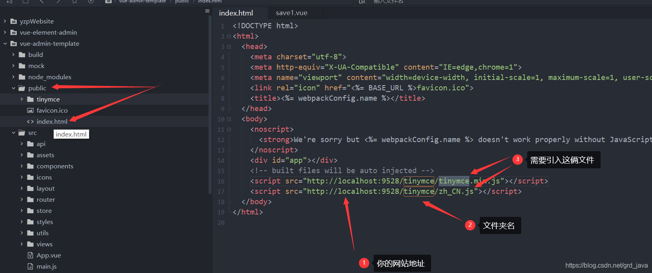
Task: Collapse the src folder chevron
Action: click(x=13, y=133)
